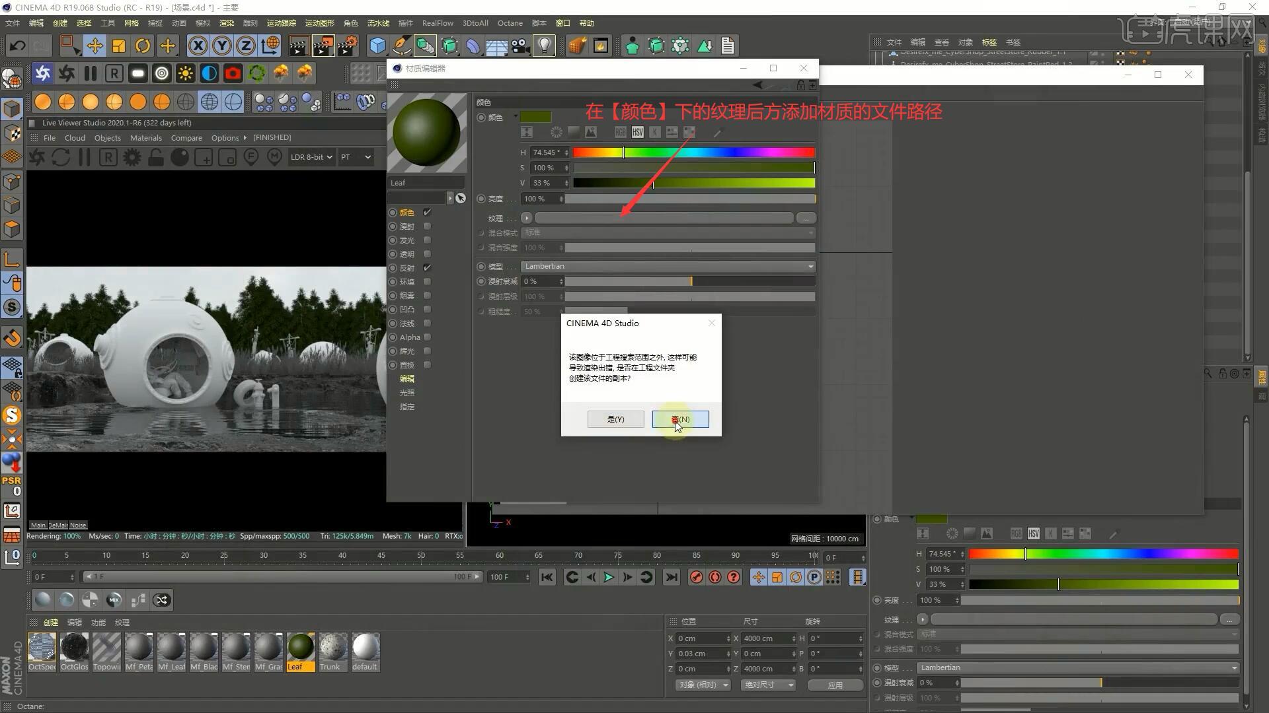This screenshot has width=1269, height=713.
Task: Open the Octane menu
Action: coord(510,23)
